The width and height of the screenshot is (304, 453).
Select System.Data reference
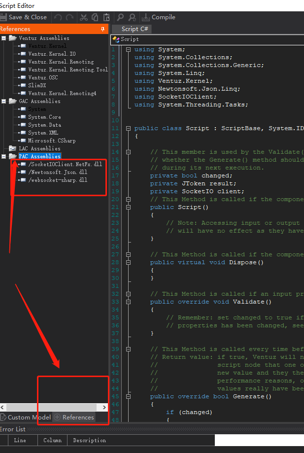(x=44, y=125)
